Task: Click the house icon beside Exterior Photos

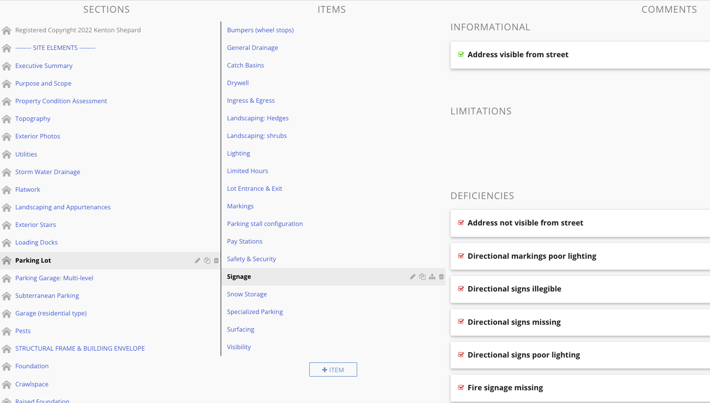Action: [x=6, y=136]
